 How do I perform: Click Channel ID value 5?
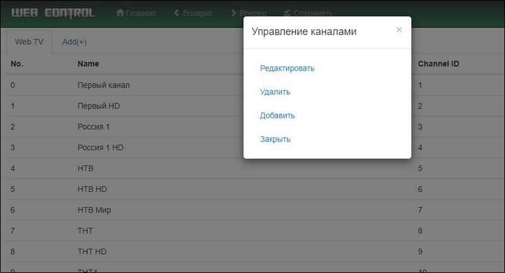coord(420,169)
